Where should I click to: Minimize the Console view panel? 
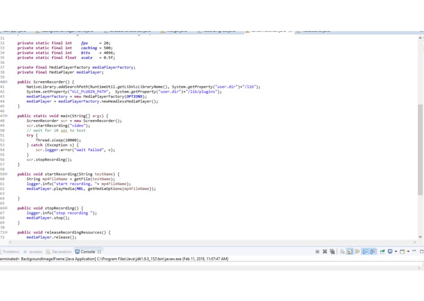[414, 251]
